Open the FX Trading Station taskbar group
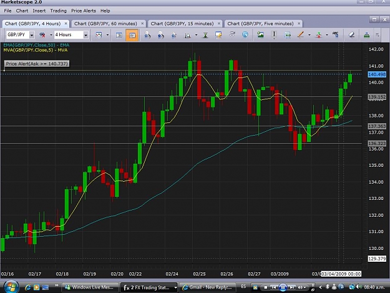 (149, 287)
